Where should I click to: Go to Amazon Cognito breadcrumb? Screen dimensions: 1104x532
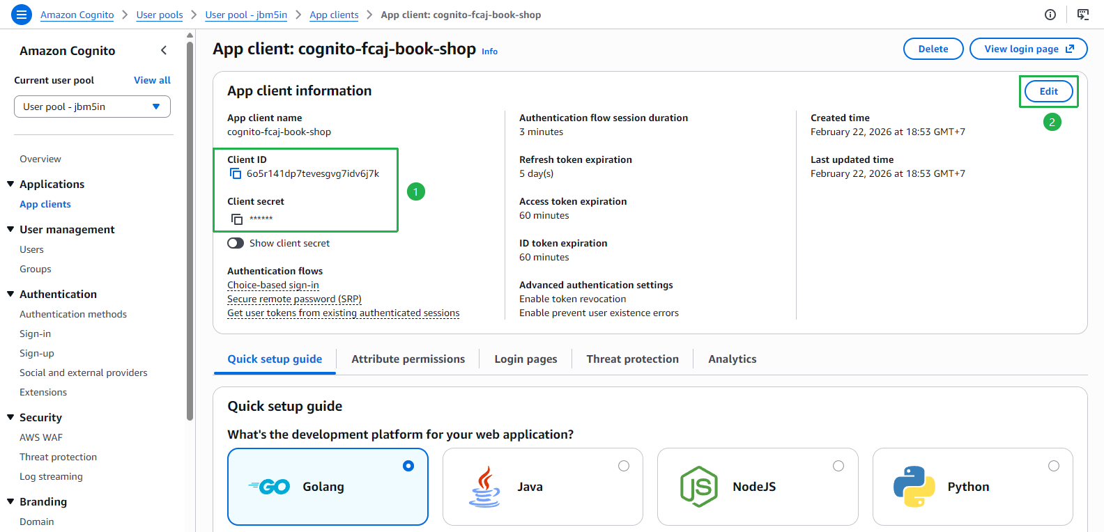coord(77,15)
